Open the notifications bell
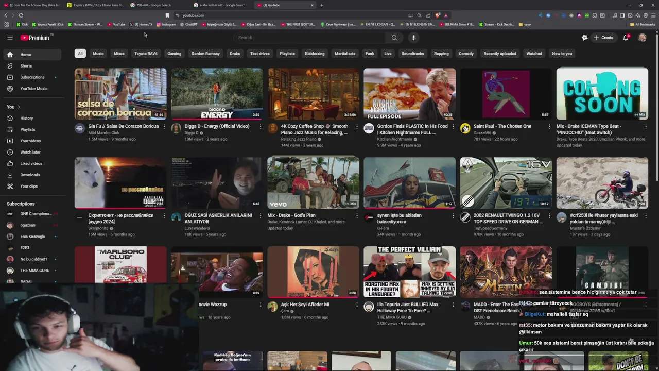Screen dimensions: 659x371 click(626, 38)
